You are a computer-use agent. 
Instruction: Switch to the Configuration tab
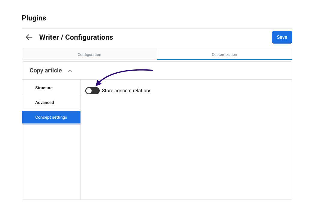click(x=89, y=54)
